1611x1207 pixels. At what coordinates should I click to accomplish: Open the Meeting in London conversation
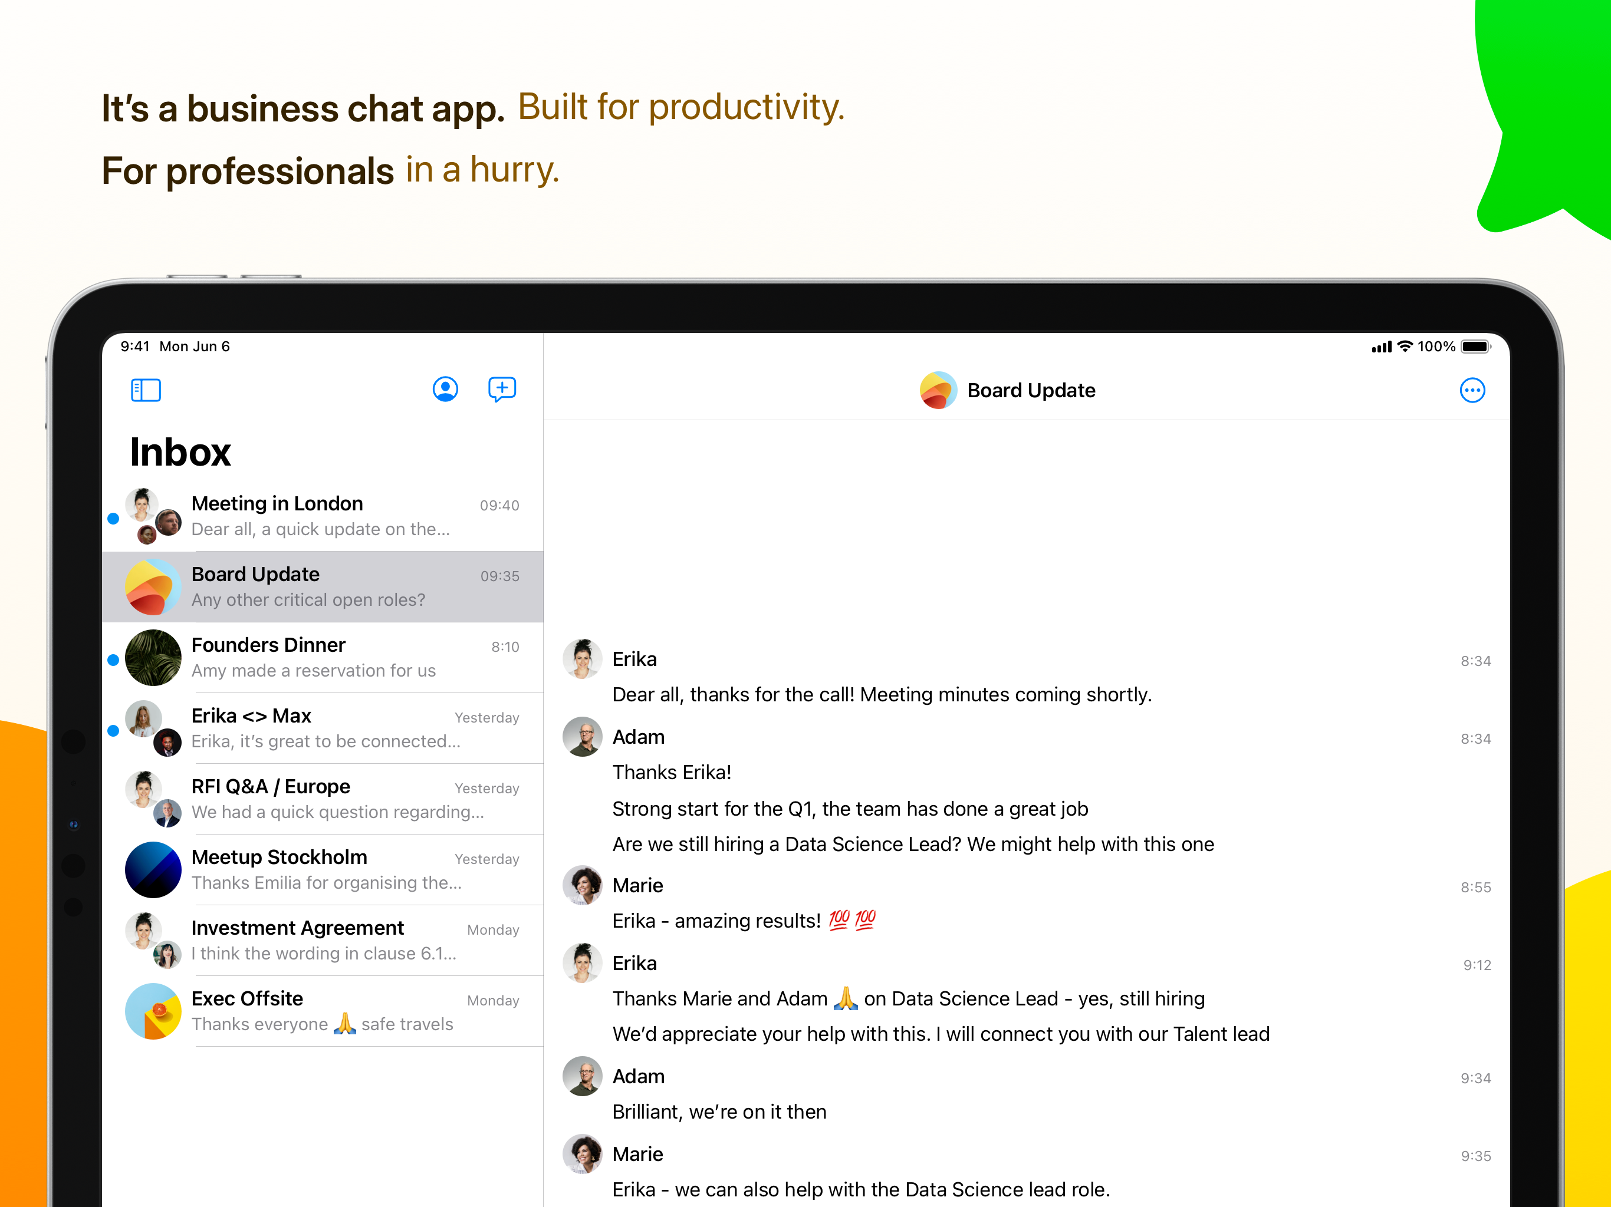[x=323, y=516]
